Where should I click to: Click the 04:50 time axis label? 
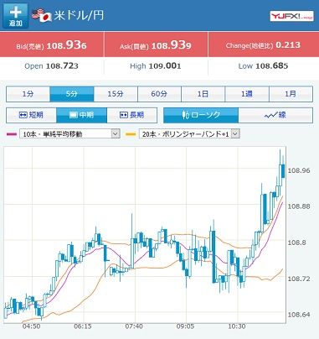pyautogui.click(x=31, y=326)
